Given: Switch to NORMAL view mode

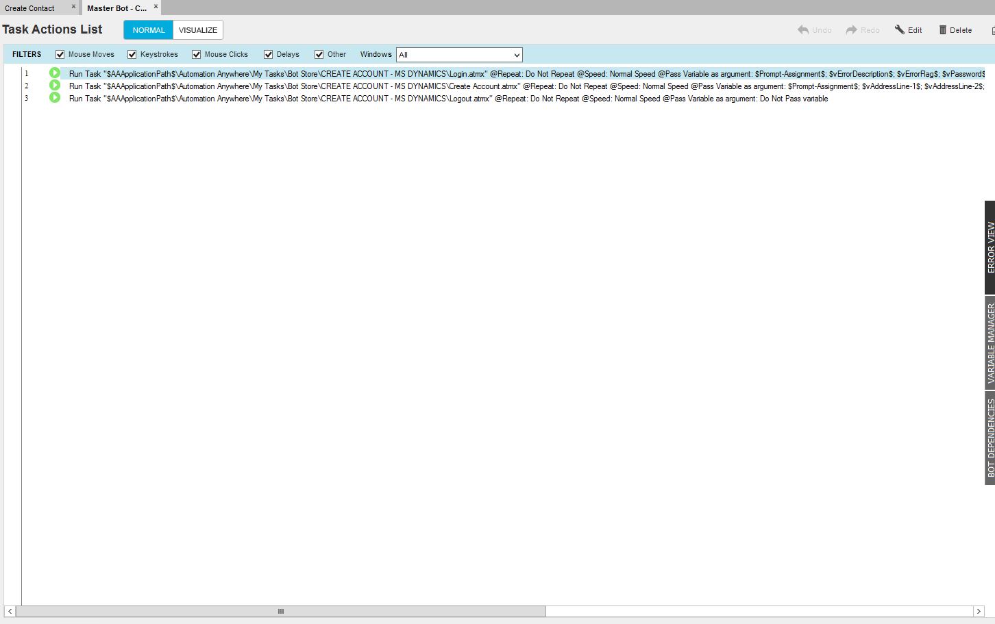Looking at the screenshot, I should 149,30.
